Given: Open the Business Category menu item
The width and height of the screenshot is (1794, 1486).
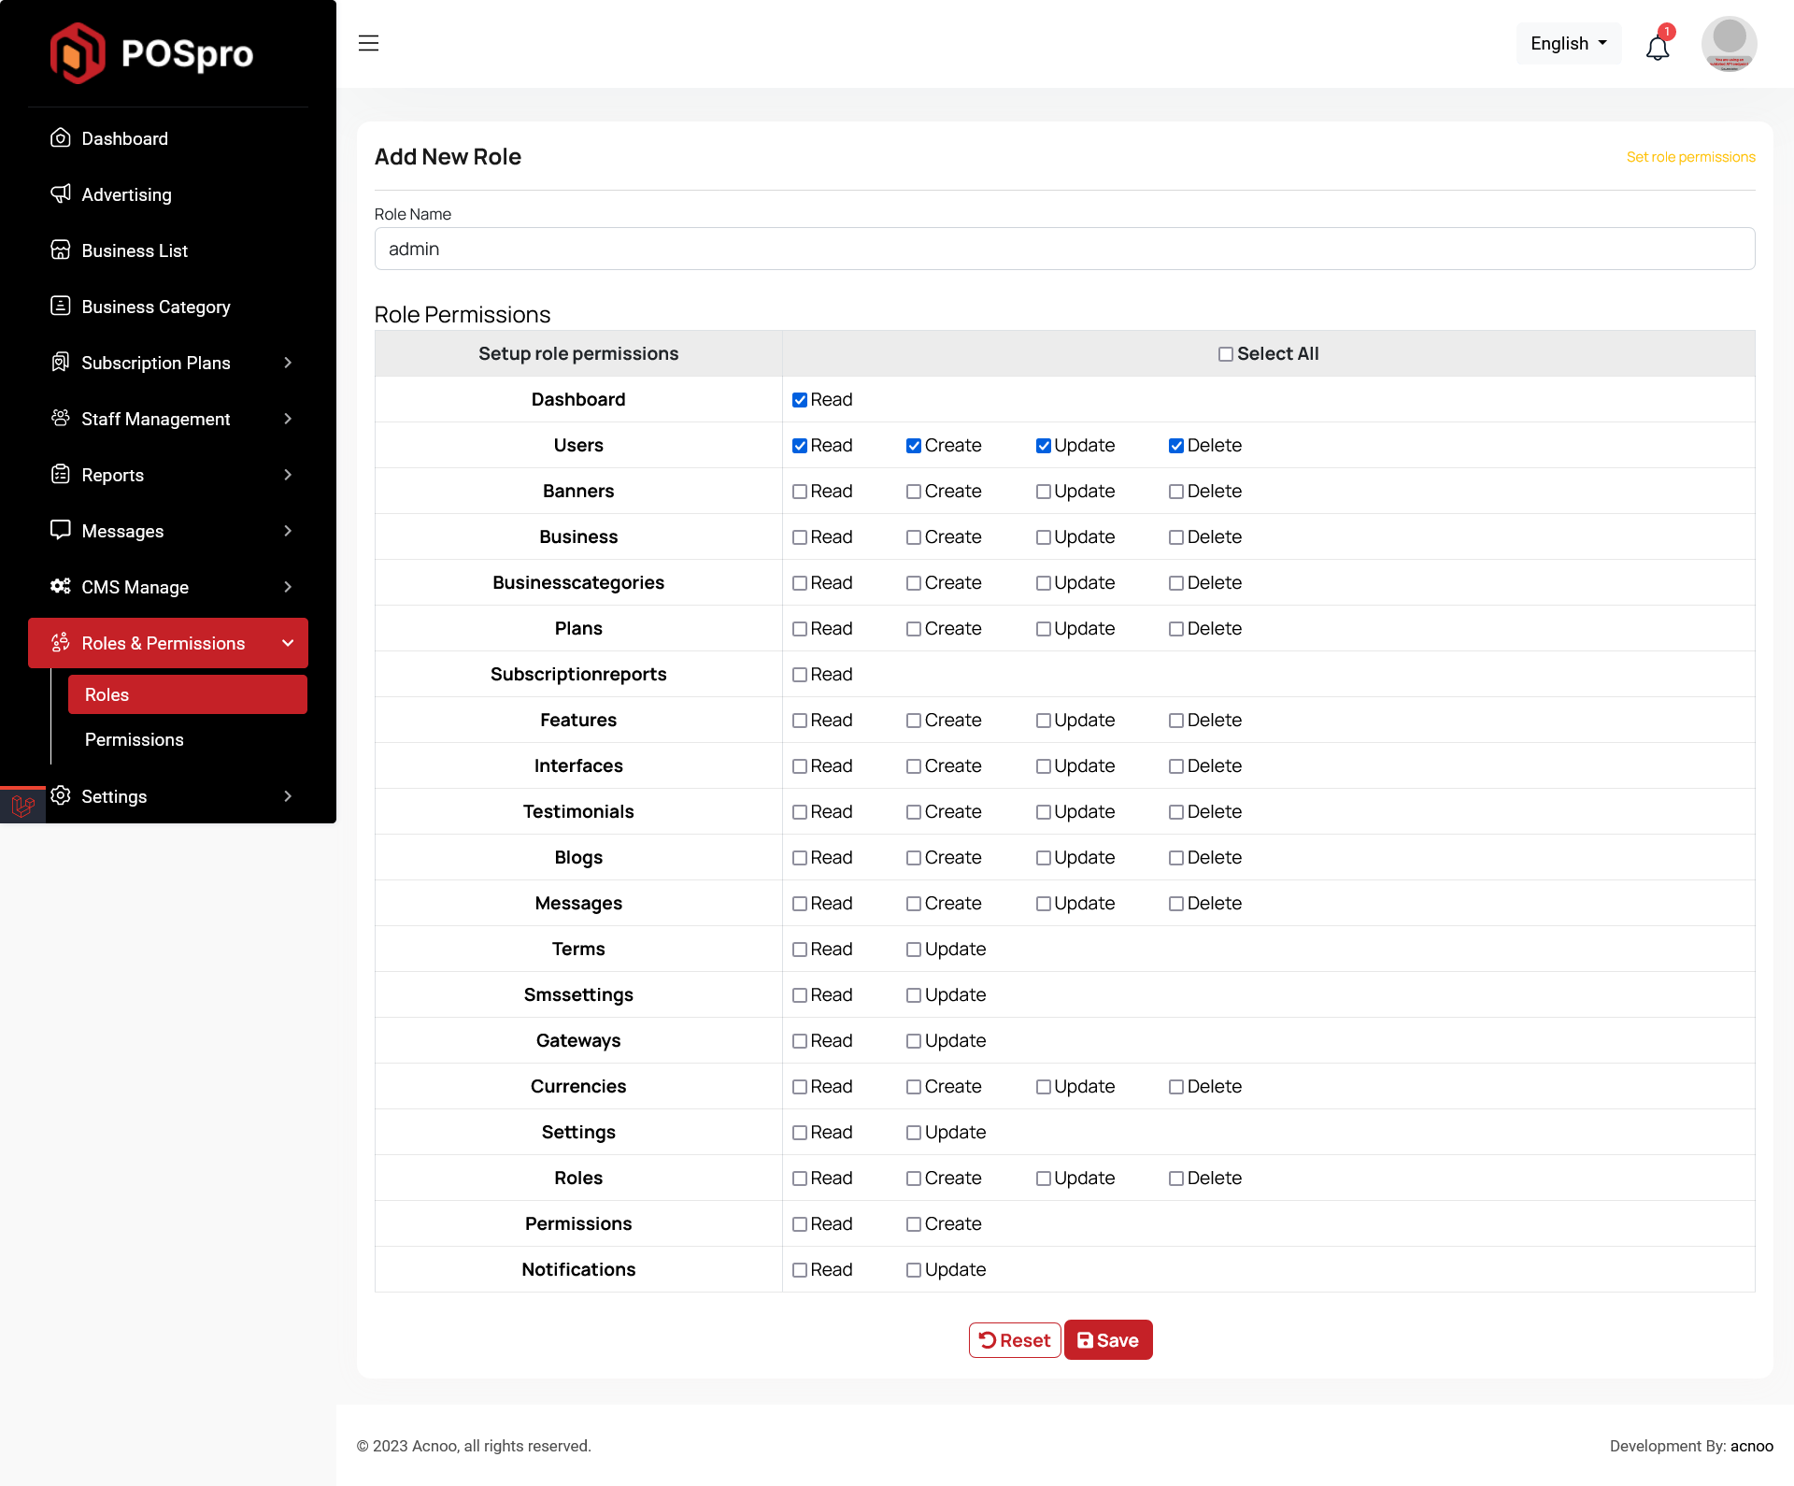Looking at the screenshot, I should pos(155,307).
